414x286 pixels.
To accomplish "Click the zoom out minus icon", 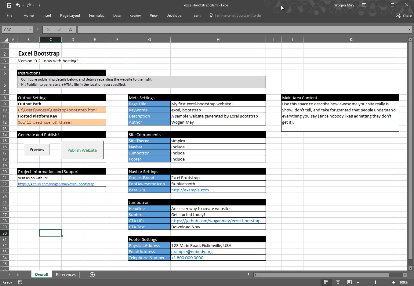I will 358,282.
